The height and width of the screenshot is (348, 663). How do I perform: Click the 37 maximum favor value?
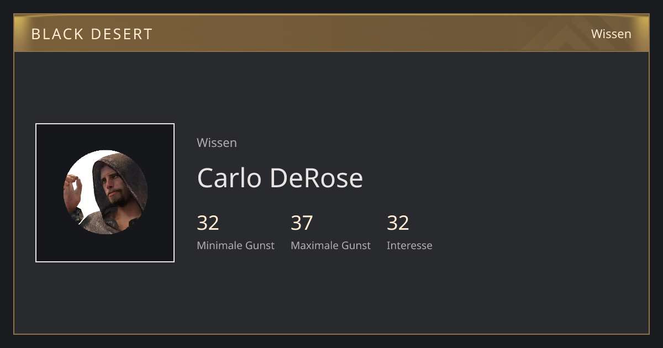302,223
